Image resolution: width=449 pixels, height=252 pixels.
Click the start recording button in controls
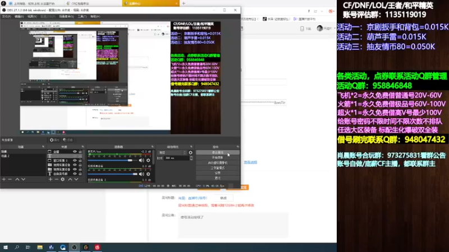[218, 158]
